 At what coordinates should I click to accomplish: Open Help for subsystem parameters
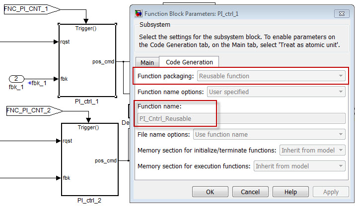[290, 192]
